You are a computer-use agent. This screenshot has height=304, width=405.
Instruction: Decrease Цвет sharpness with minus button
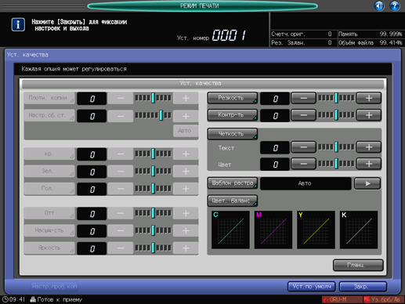pyautogui.click(x=303, y=164)
